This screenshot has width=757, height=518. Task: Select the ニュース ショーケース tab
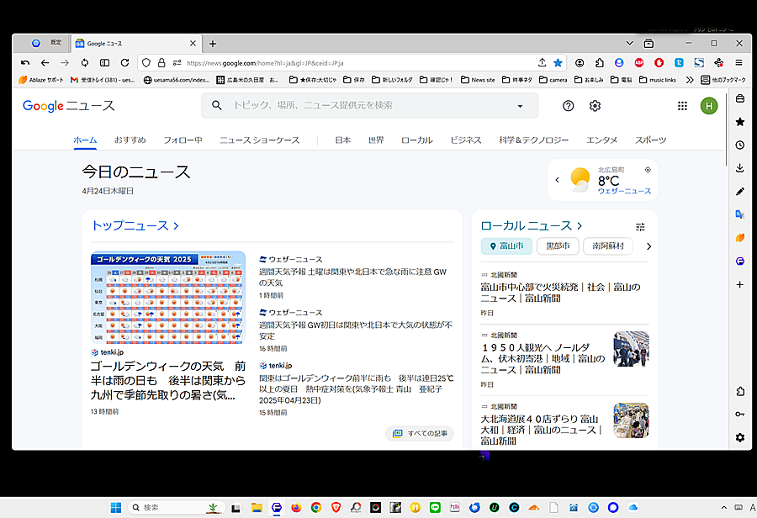(x=260, y=140)
